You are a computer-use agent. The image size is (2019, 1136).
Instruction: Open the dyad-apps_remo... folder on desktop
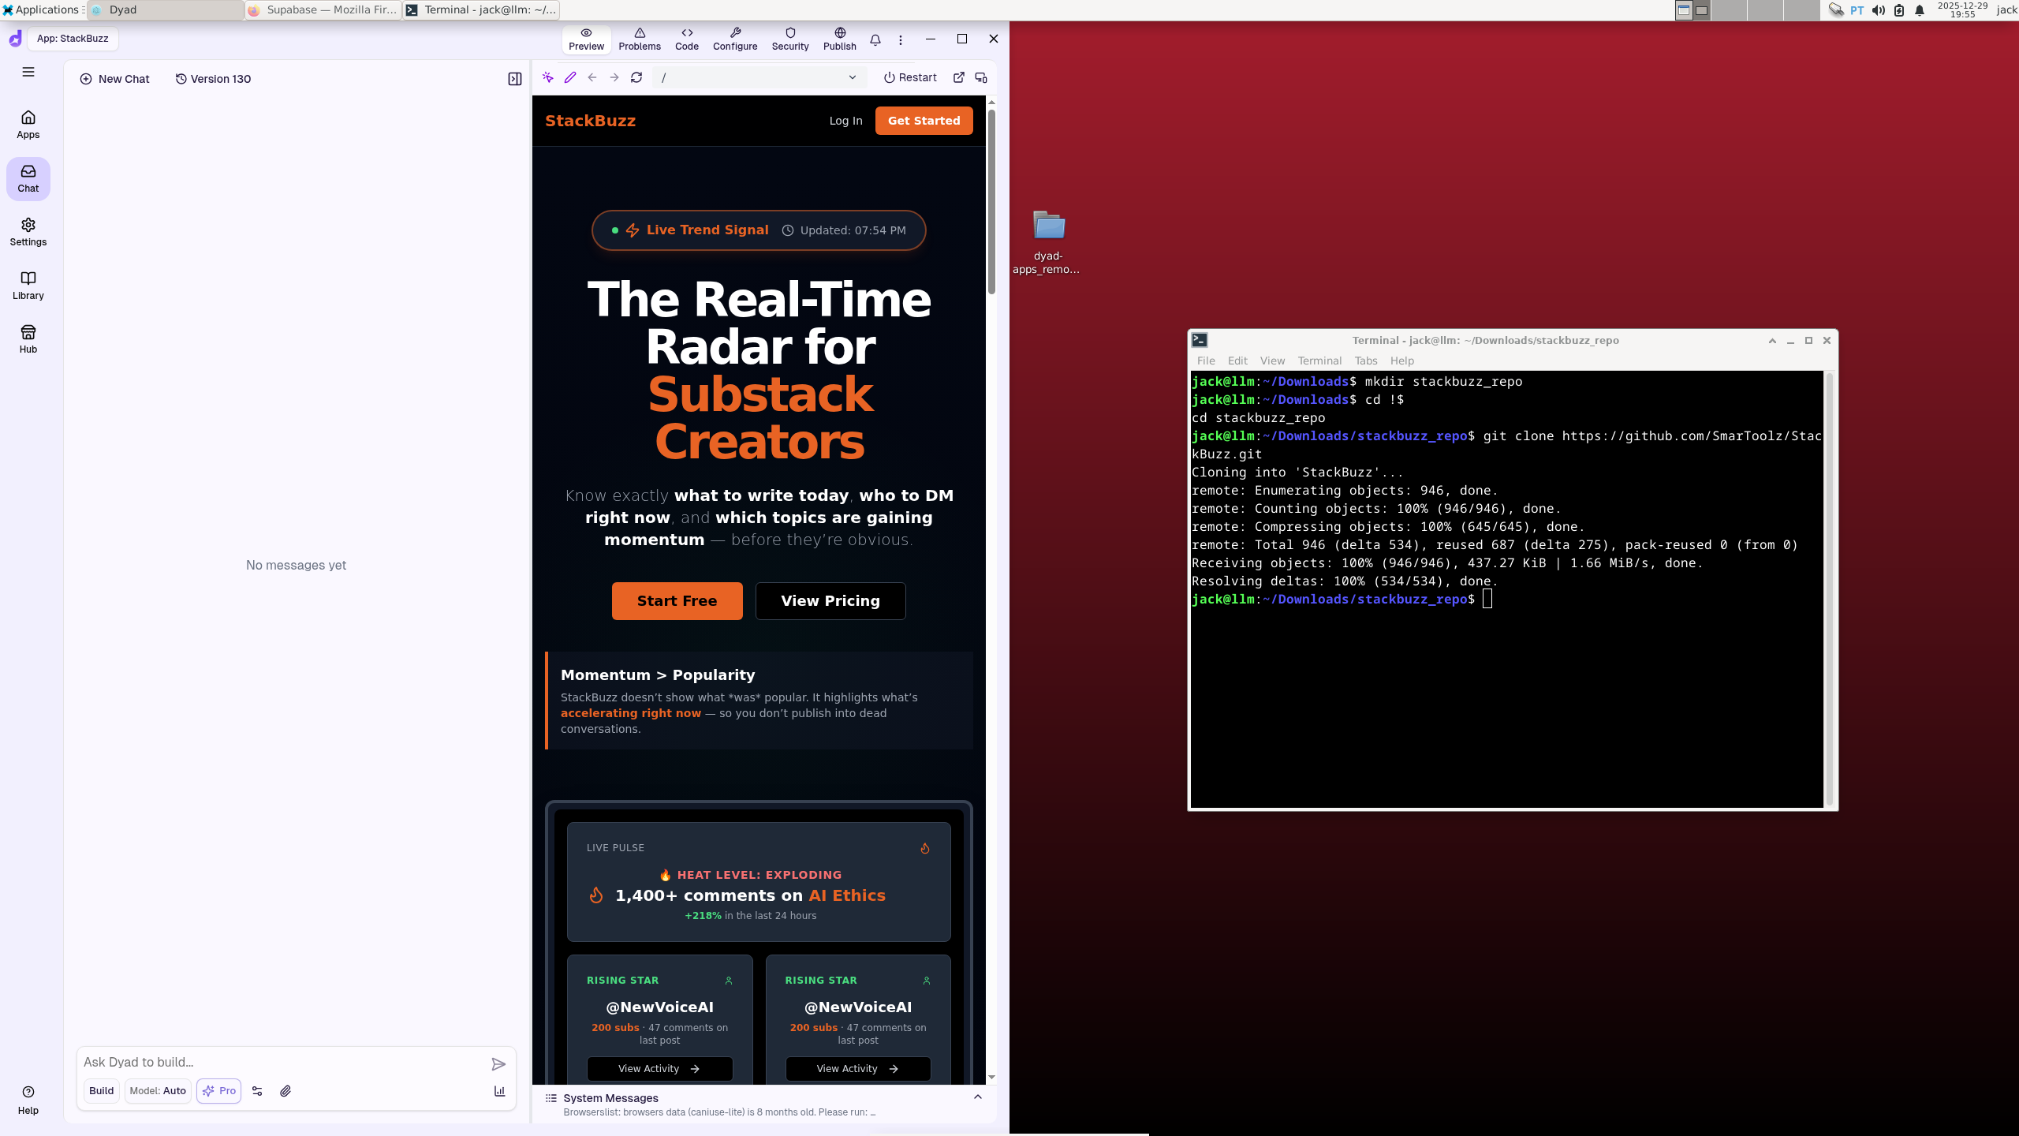[x=1049, y=242]
